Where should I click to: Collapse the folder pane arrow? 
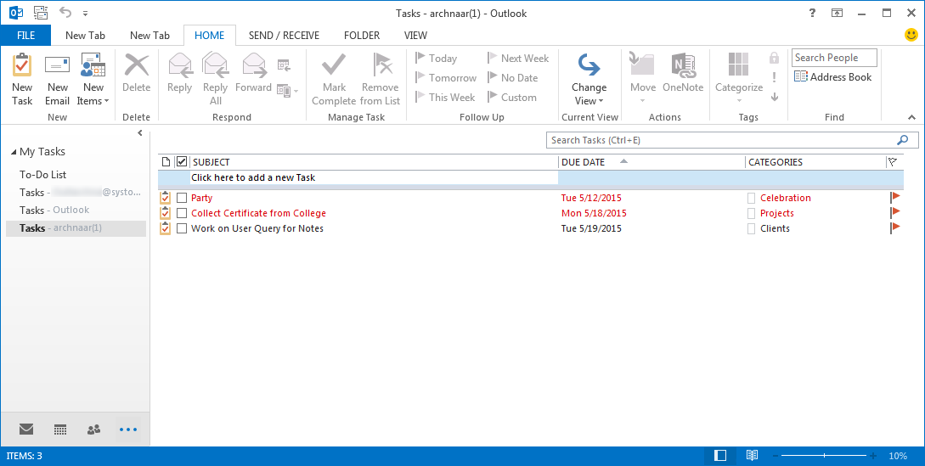[140, 132]
